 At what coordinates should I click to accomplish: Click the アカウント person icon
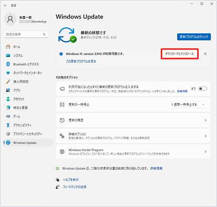point(8,99)
